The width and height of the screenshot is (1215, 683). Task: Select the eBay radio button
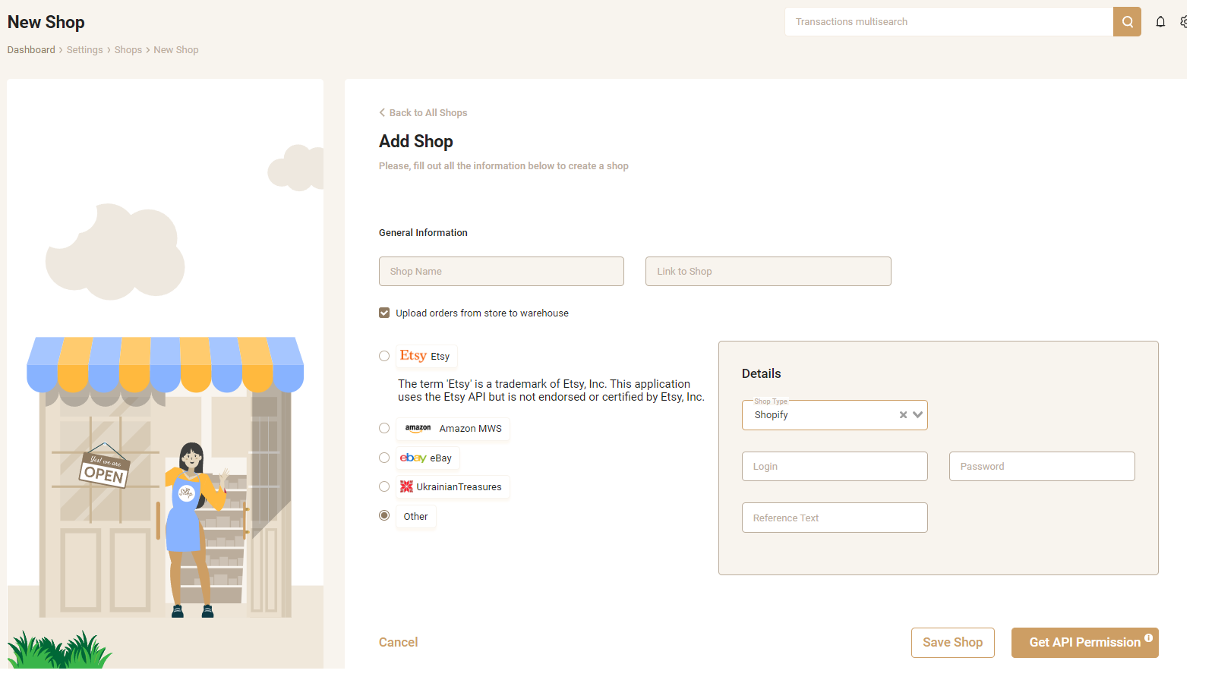384,458
